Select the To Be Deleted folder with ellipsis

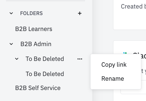pyautogui.click(x=45, y=59)
